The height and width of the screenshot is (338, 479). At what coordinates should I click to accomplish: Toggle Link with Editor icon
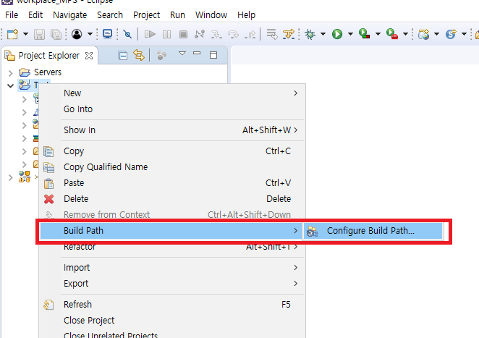(139, 55)
